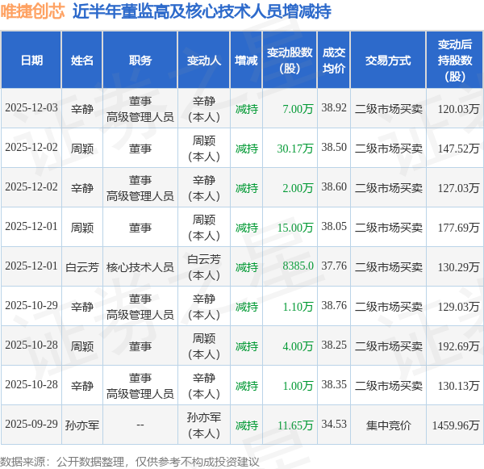The height and width of the screenshot is (469, 484).
Task: Click holdings value 1459.96万
Action: pos(456,425)
